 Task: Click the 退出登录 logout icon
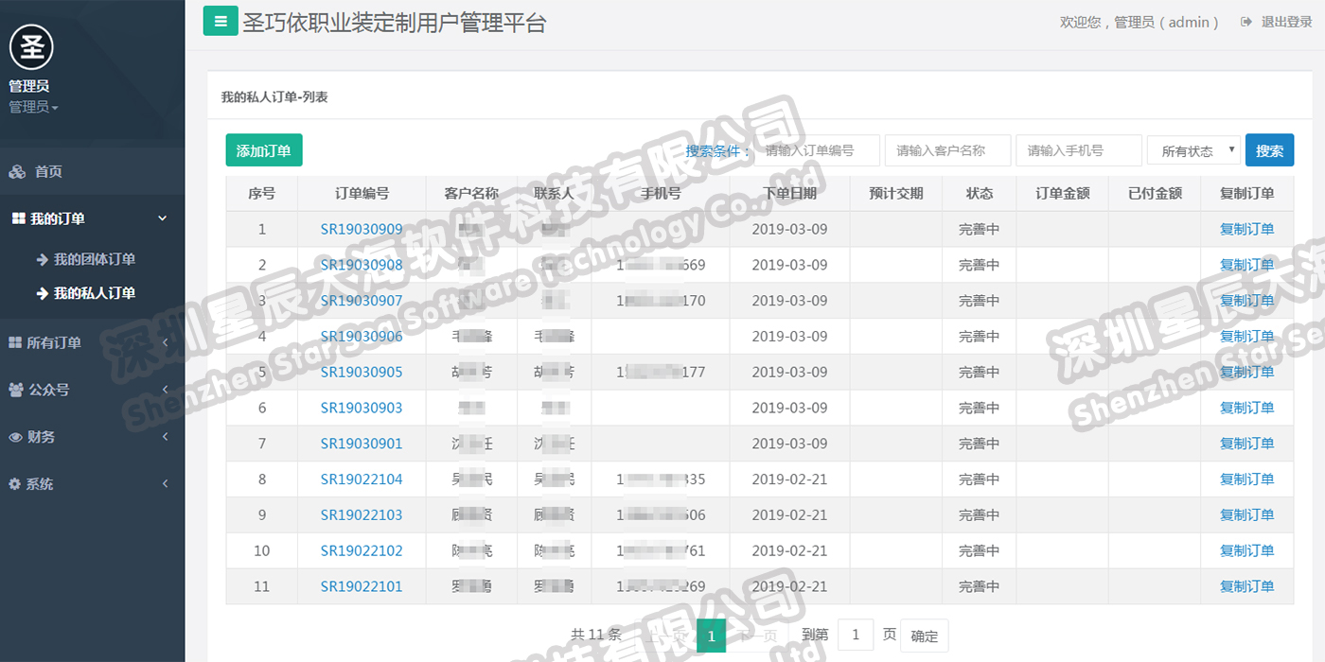coord(1246,22)
